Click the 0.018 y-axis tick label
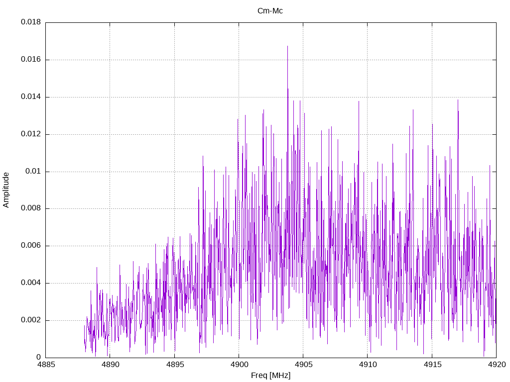Screen dimensions: 510x382 pyautogui.click(x=31, y=22)
